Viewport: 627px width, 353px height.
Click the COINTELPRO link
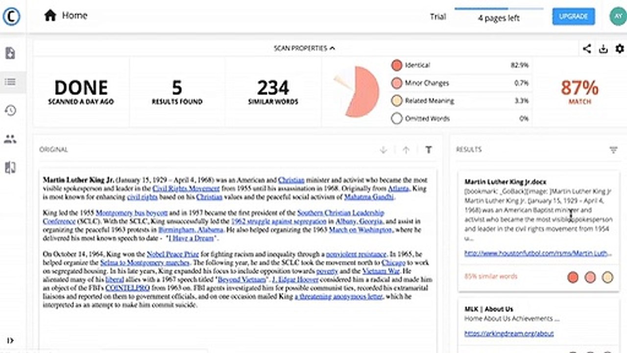[128, 288]
